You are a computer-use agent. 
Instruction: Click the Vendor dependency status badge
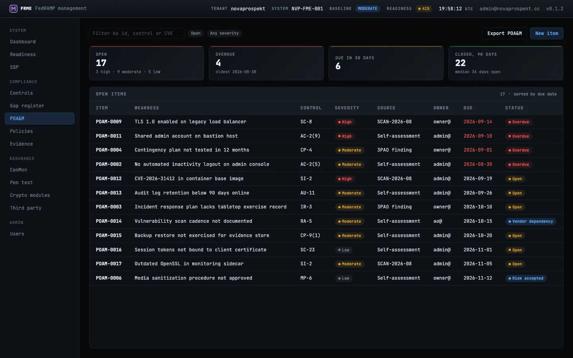(531, 222)
